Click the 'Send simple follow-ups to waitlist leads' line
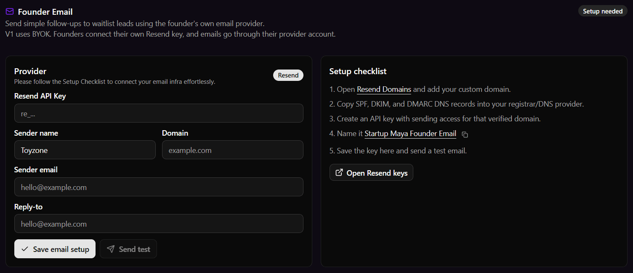 tap(135, 24)
